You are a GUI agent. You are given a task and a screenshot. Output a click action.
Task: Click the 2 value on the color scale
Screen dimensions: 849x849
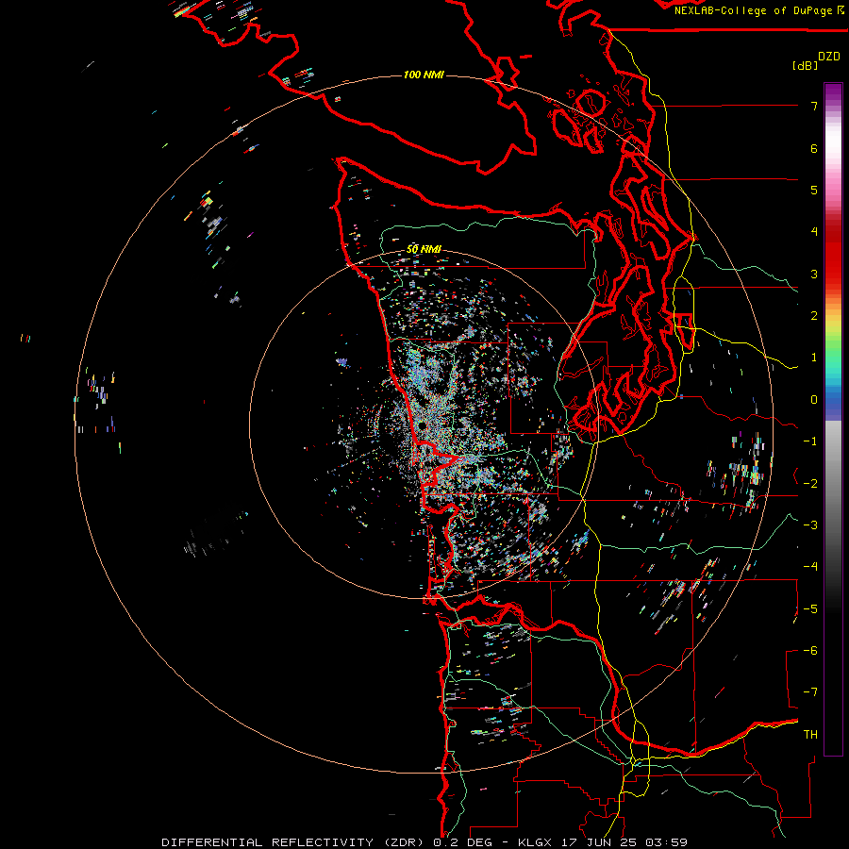tap(814, 316)
